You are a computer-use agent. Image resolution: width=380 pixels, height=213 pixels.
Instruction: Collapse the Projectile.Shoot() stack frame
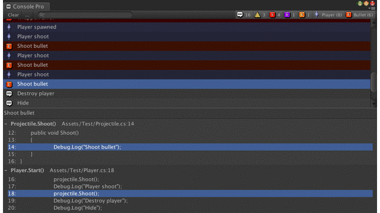pos(6,124)
